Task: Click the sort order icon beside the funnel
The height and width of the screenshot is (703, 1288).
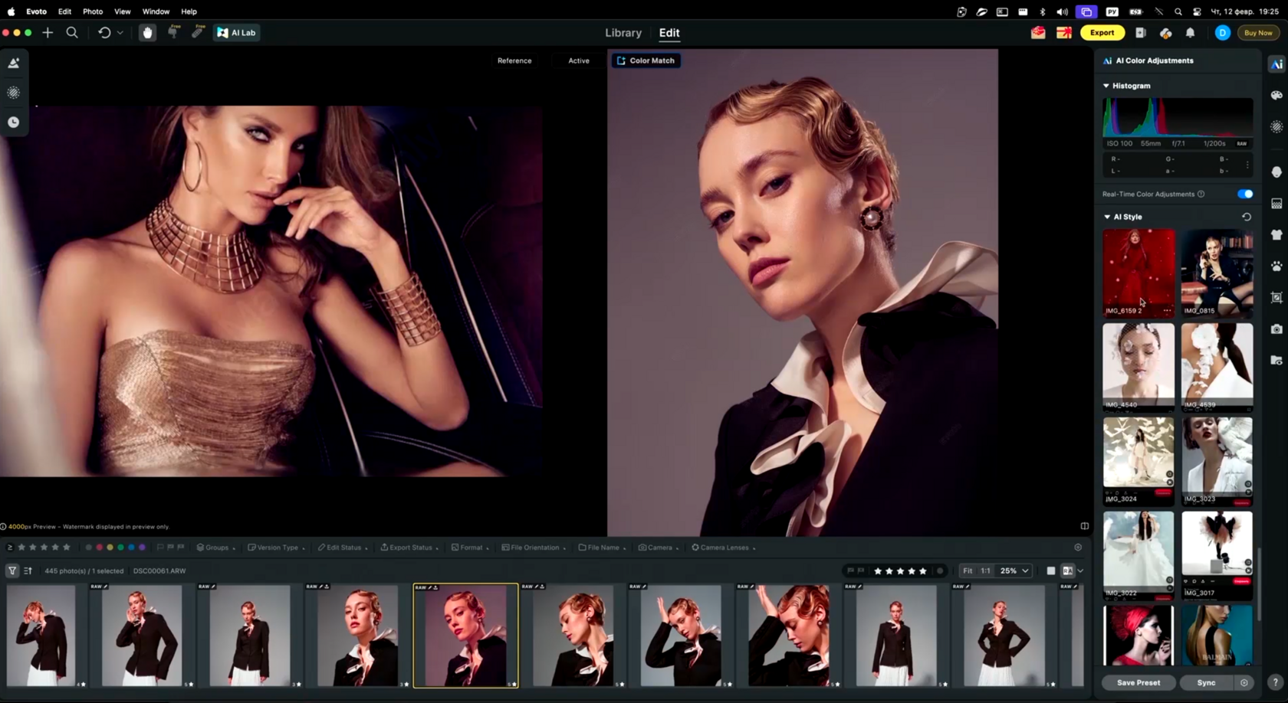Action: coord(28,571)
